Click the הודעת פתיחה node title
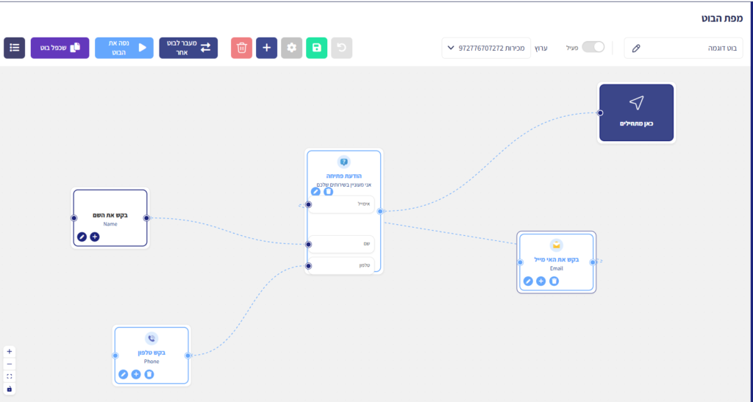 pos(344,176)
